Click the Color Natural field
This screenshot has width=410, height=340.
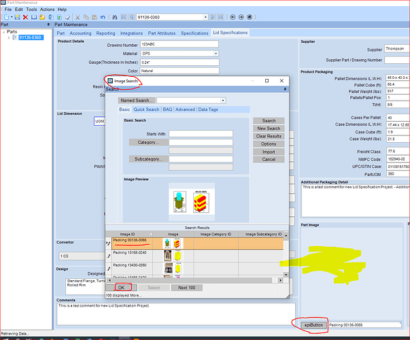(x=180, y=71)
